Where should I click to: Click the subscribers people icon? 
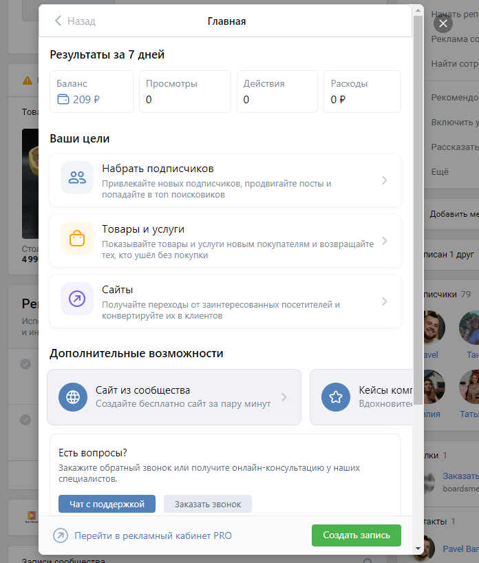(x=77, y=178)
